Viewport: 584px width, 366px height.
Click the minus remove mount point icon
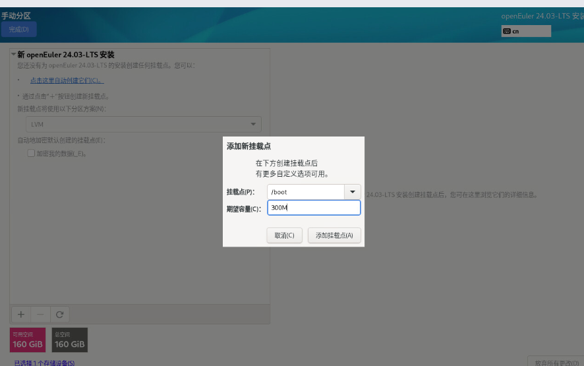[x=40, y=315]
